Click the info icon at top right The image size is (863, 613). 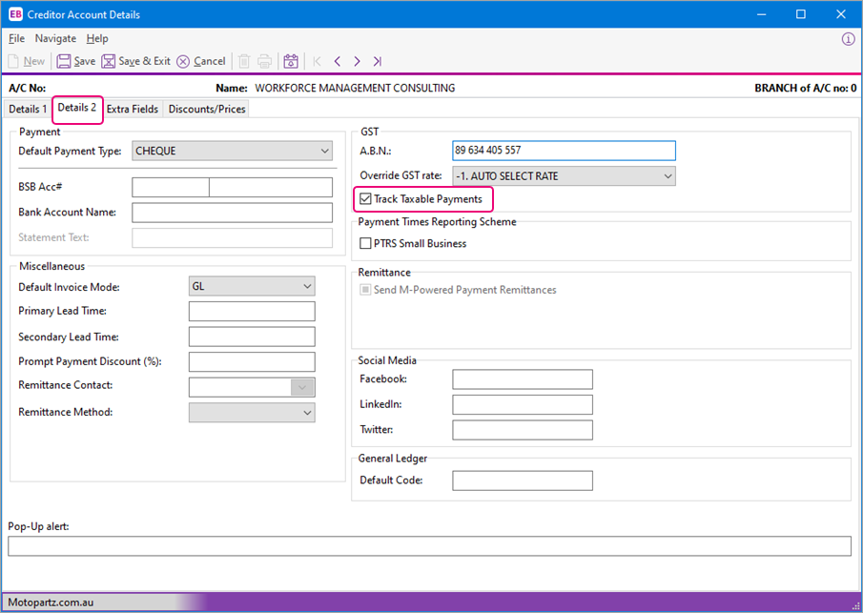pyautogui.click(x=848, y=39)
